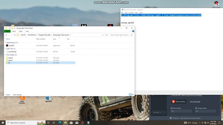Open View online help link
Screen dimensions: 223x125
(195, 102)
